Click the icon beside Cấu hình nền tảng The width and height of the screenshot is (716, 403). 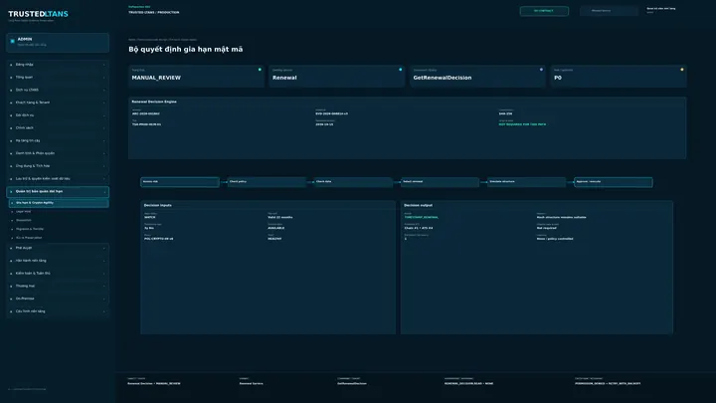(11, 311)
